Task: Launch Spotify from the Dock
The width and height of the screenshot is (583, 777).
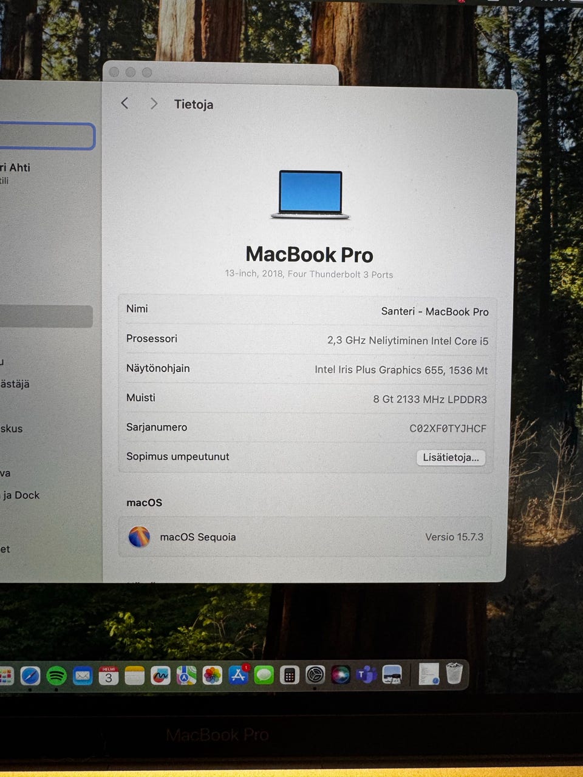Action: tap(56, 676)
